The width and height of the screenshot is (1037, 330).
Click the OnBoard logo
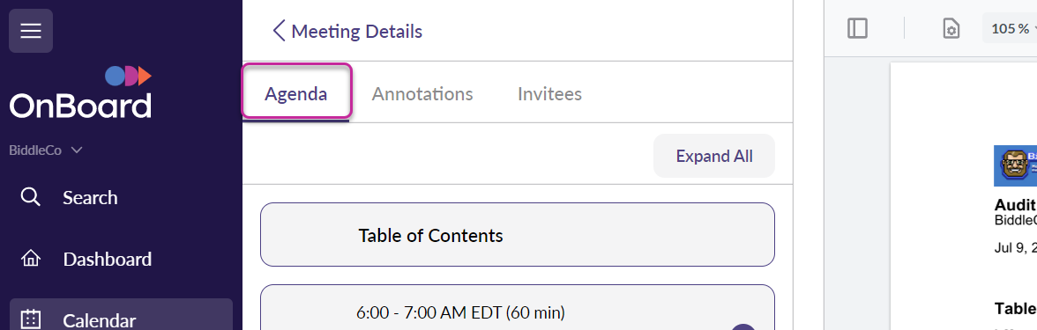(81, 92)
